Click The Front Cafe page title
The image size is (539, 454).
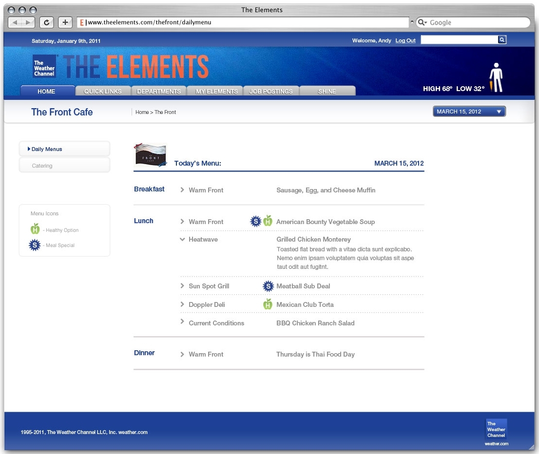coord(62,112)
